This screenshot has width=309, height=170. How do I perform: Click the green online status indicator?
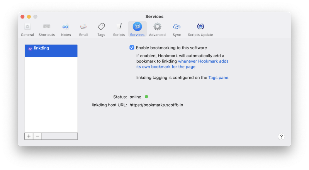[146, 97]
